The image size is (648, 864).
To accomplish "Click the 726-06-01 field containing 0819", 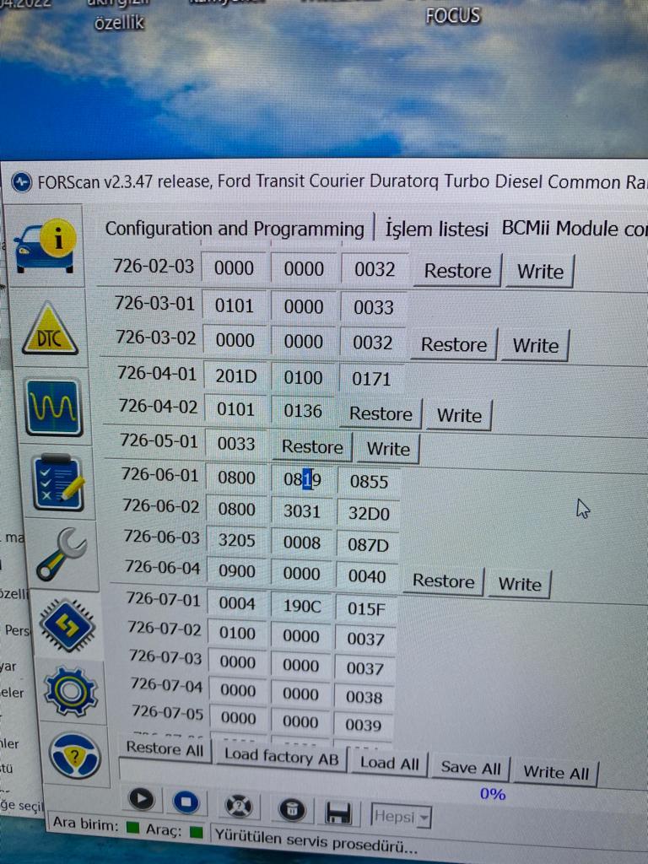I will 302,480.
